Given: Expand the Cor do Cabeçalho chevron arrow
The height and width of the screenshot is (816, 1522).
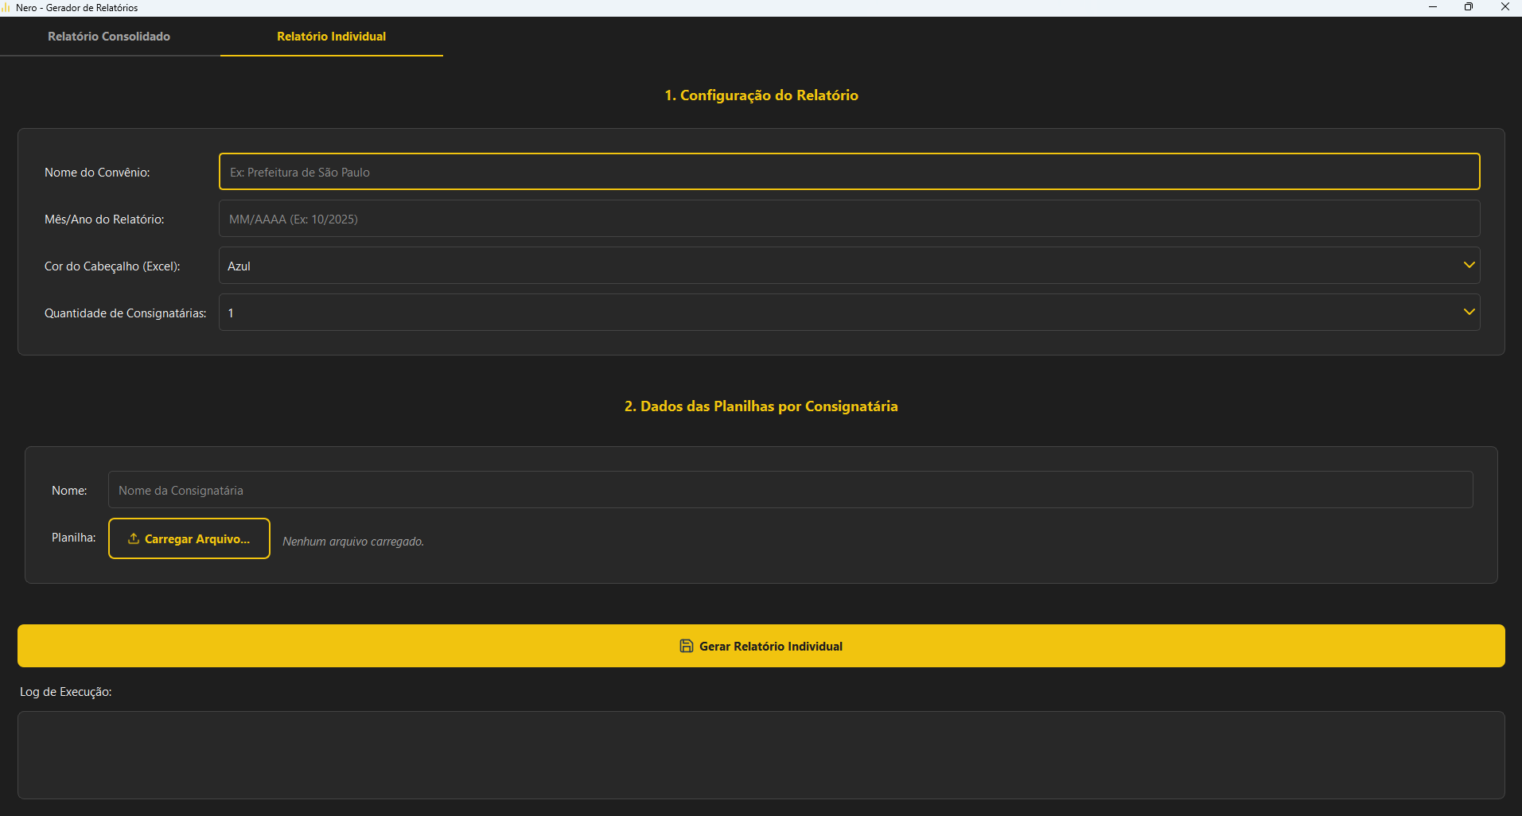Looking at the screenshot, I should 1469,265.
